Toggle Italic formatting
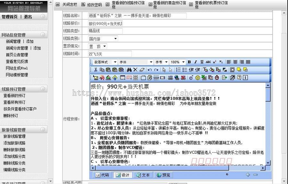This screenshot has width=288, height=184. [196, 62]
